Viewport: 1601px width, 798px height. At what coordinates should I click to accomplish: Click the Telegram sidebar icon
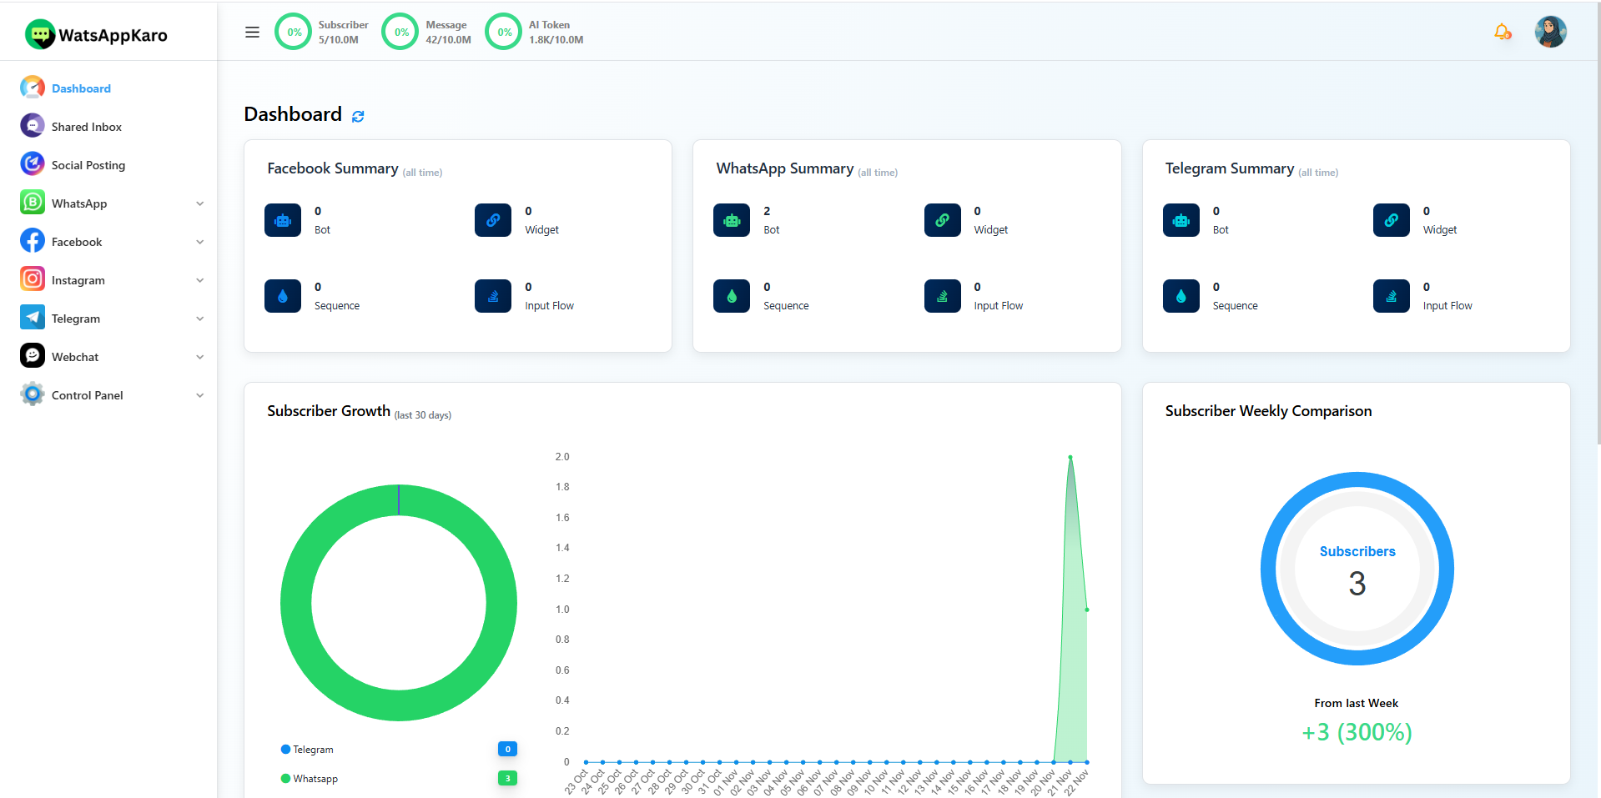tap(33, 318)
